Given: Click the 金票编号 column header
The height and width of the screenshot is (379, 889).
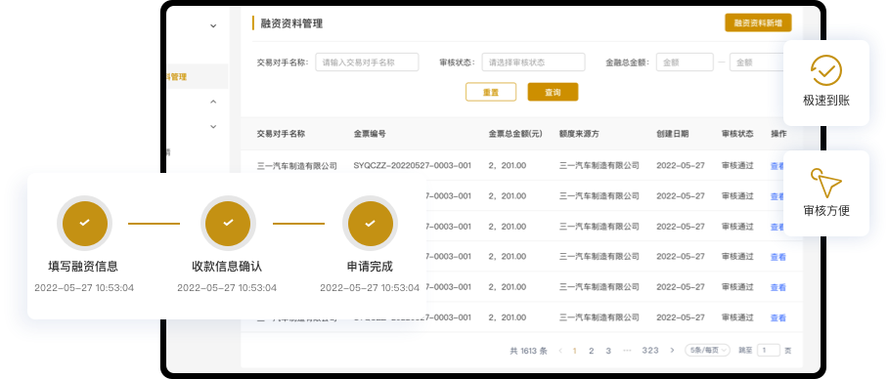Looking at the screenshot, I should pos(370,134).
